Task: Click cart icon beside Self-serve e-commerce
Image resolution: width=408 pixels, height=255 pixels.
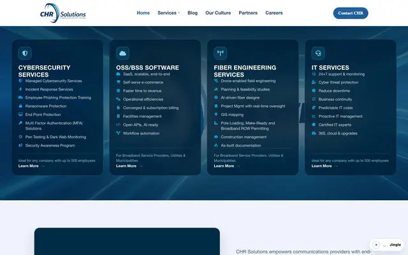Action: point(118,82)
